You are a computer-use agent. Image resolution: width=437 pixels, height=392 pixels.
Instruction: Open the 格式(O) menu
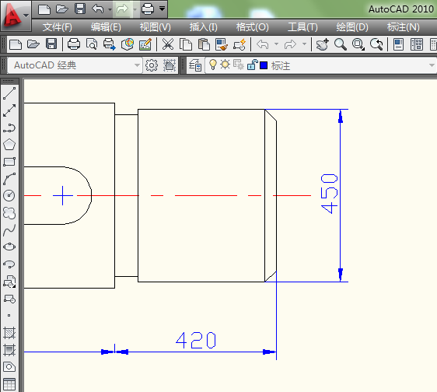click(253, 27)
